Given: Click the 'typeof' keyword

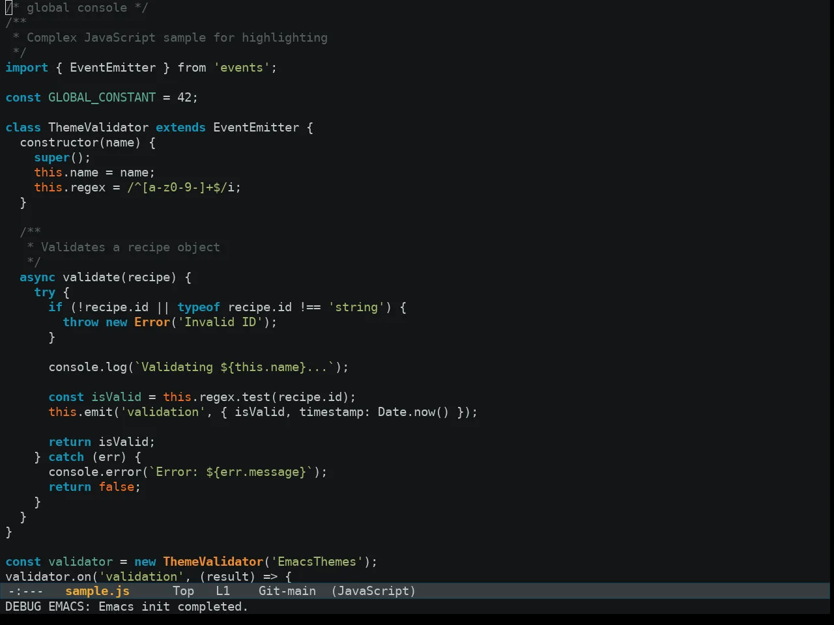Looking at the screenshot, I should pyautogui.click(x=199, y=307).
